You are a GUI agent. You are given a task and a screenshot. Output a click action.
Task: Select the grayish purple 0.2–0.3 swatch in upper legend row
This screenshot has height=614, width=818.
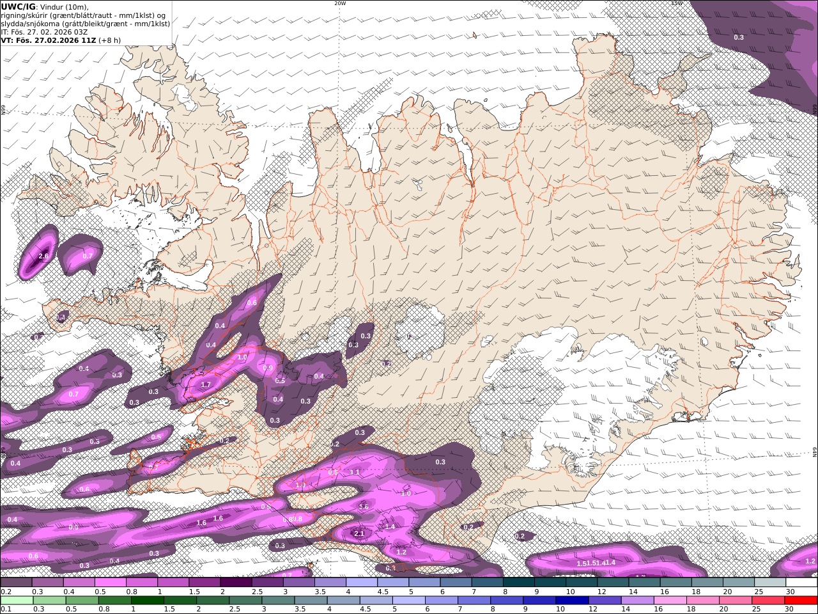tap(17, 582)
